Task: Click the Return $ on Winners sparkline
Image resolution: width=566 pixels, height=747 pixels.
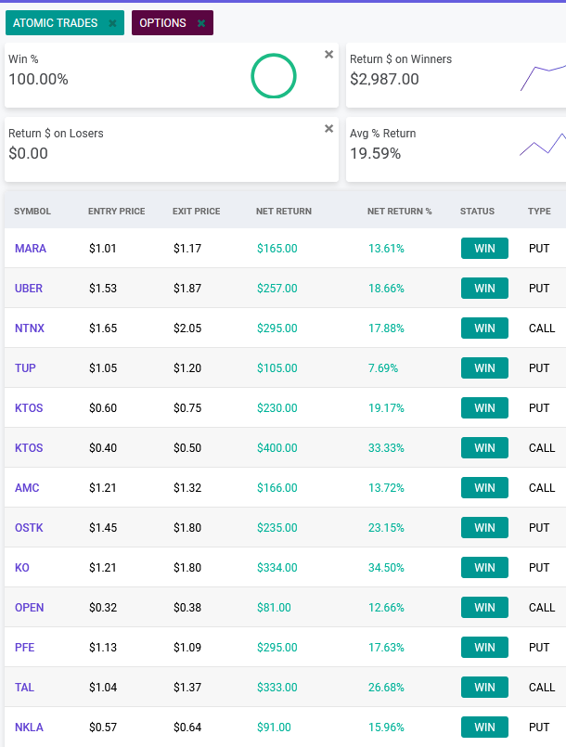Action: coord(543,77)
